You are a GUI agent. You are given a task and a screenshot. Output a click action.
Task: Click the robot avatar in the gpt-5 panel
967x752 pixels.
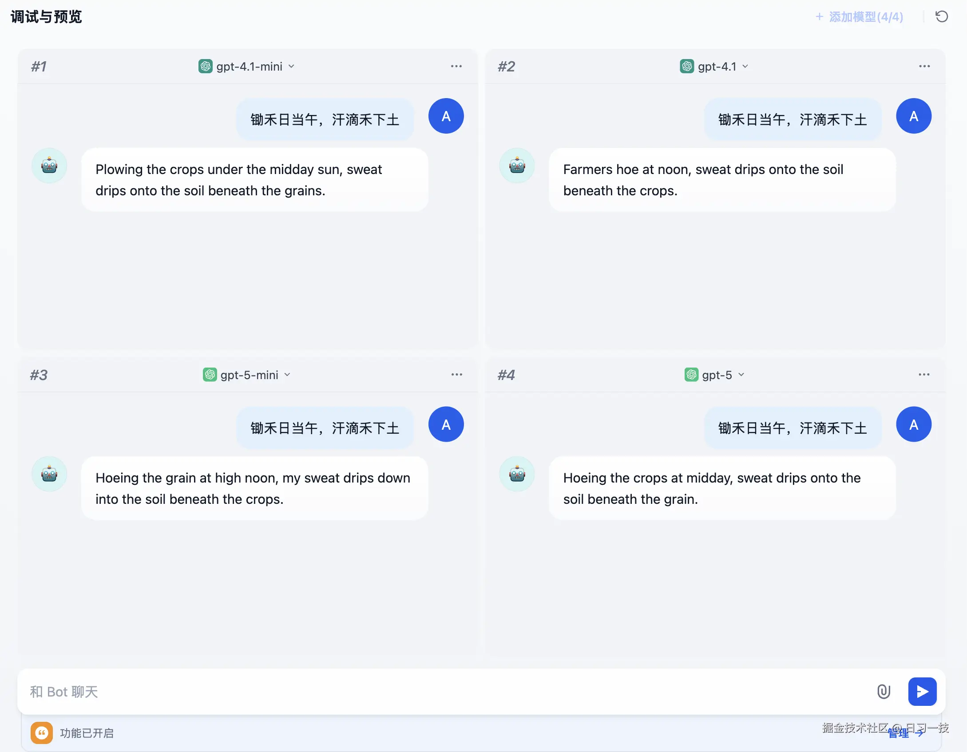click(x=516, y=474)
